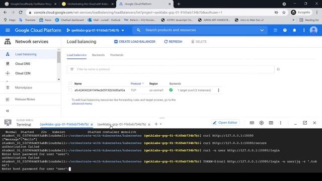
Task: Close the first Cloud Shell session tab
Action: coord(92,124)
